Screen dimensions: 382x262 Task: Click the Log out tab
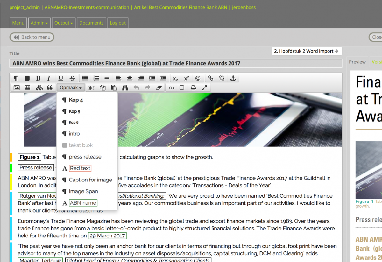pyautogui.click(x=118, y=23)
